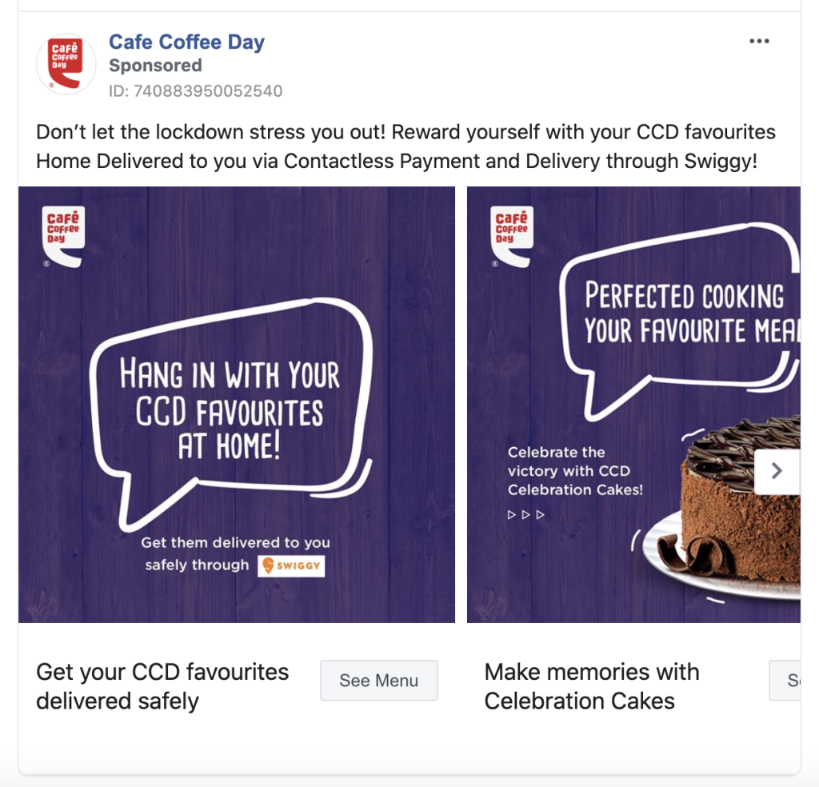Click the ad ID number text
The width and height of the screenshot is (819, 787).
pos(195,91)
